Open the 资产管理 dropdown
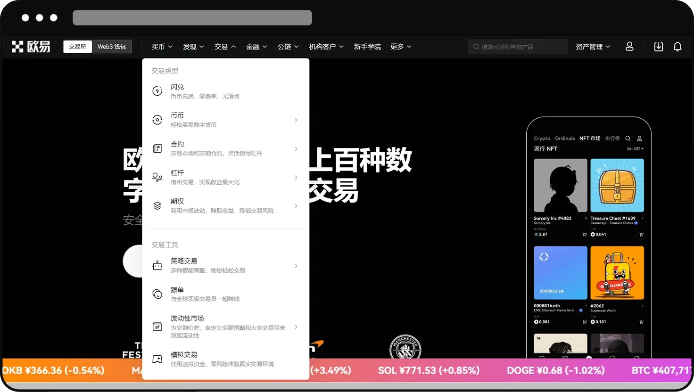 (x=592, y=46)
